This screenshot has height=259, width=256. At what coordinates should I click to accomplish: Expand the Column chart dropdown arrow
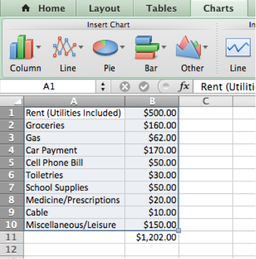click(x=39, y=47)
